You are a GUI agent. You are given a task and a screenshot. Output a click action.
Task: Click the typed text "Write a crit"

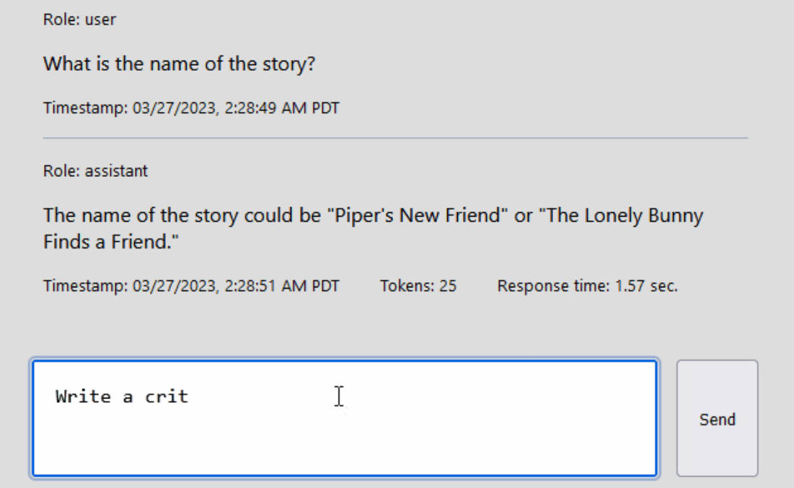tap(121, 396)
